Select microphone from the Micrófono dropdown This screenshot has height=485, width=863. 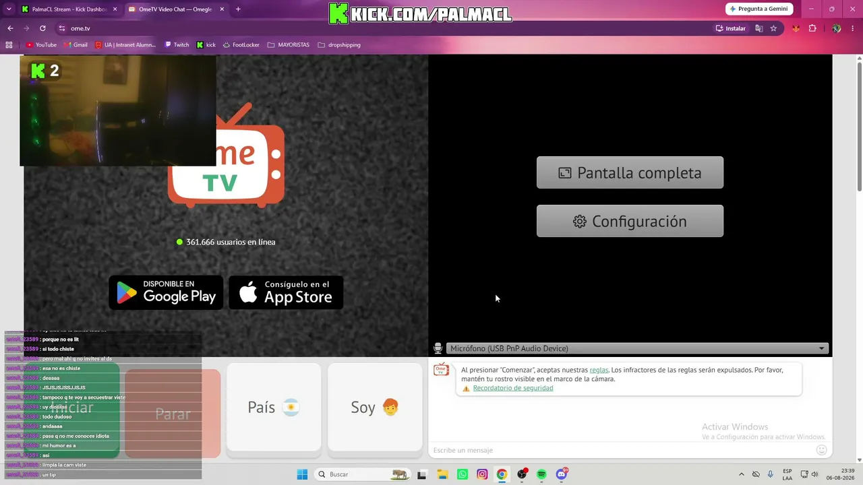[x=636, y=348]
